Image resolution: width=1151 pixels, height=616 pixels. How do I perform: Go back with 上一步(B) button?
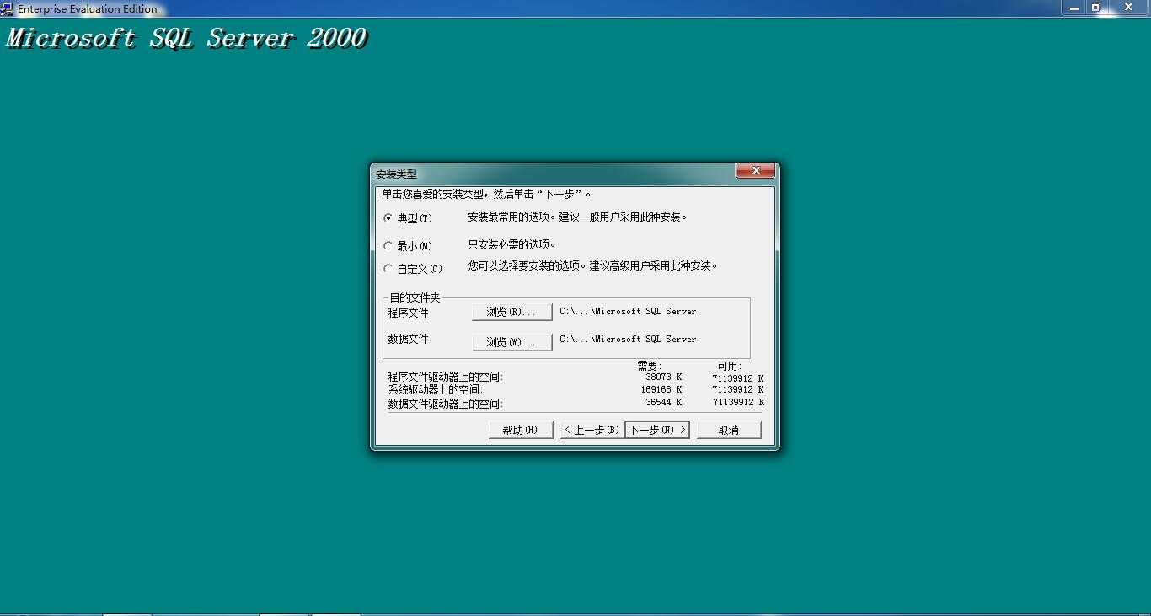click(x=592, y=430)
